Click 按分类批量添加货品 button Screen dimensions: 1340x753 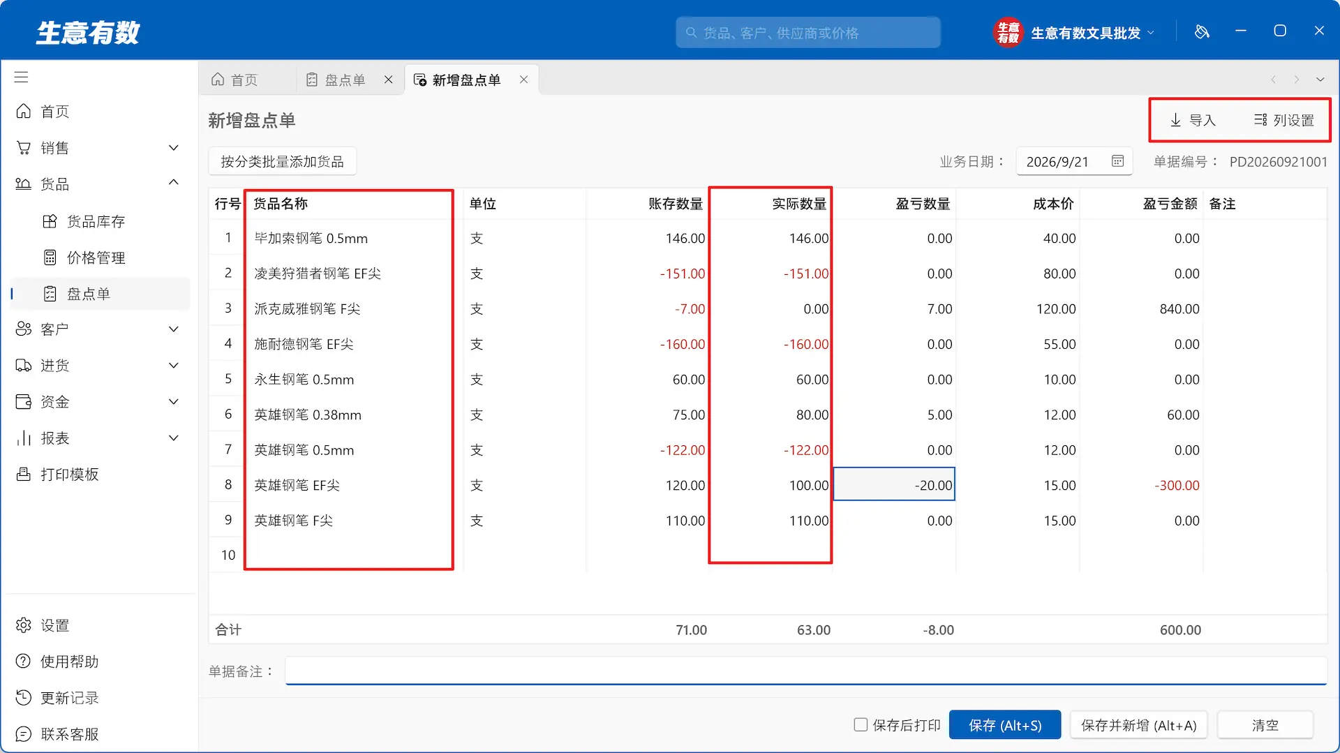(282, 161)
